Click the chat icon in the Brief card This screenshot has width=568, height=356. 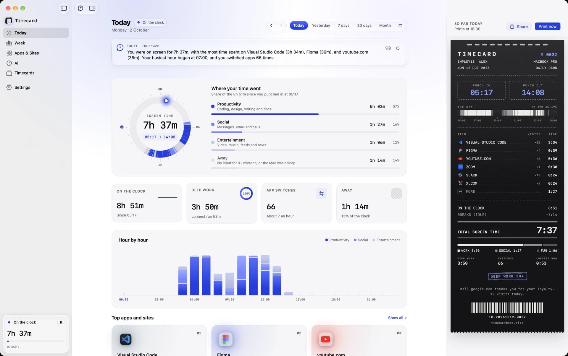(x=388, y=48)
